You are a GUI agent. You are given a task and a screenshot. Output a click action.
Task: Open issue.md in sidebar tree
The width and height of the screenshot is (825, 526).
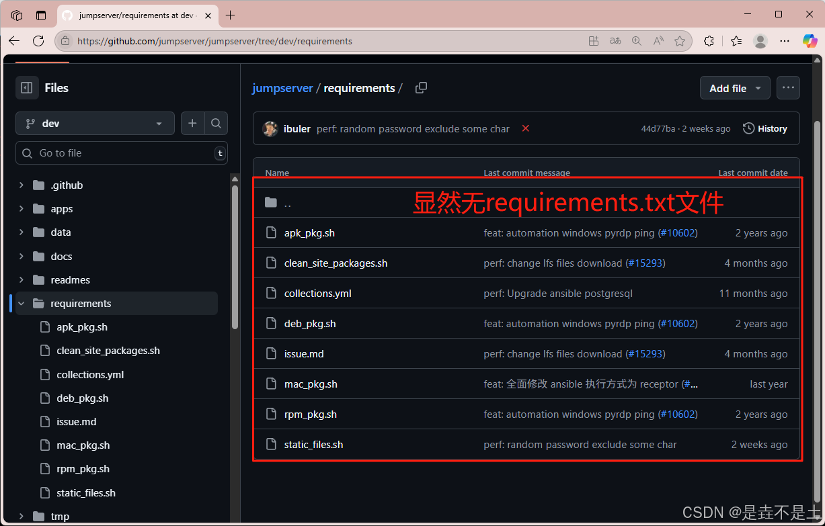pos(77,422)
